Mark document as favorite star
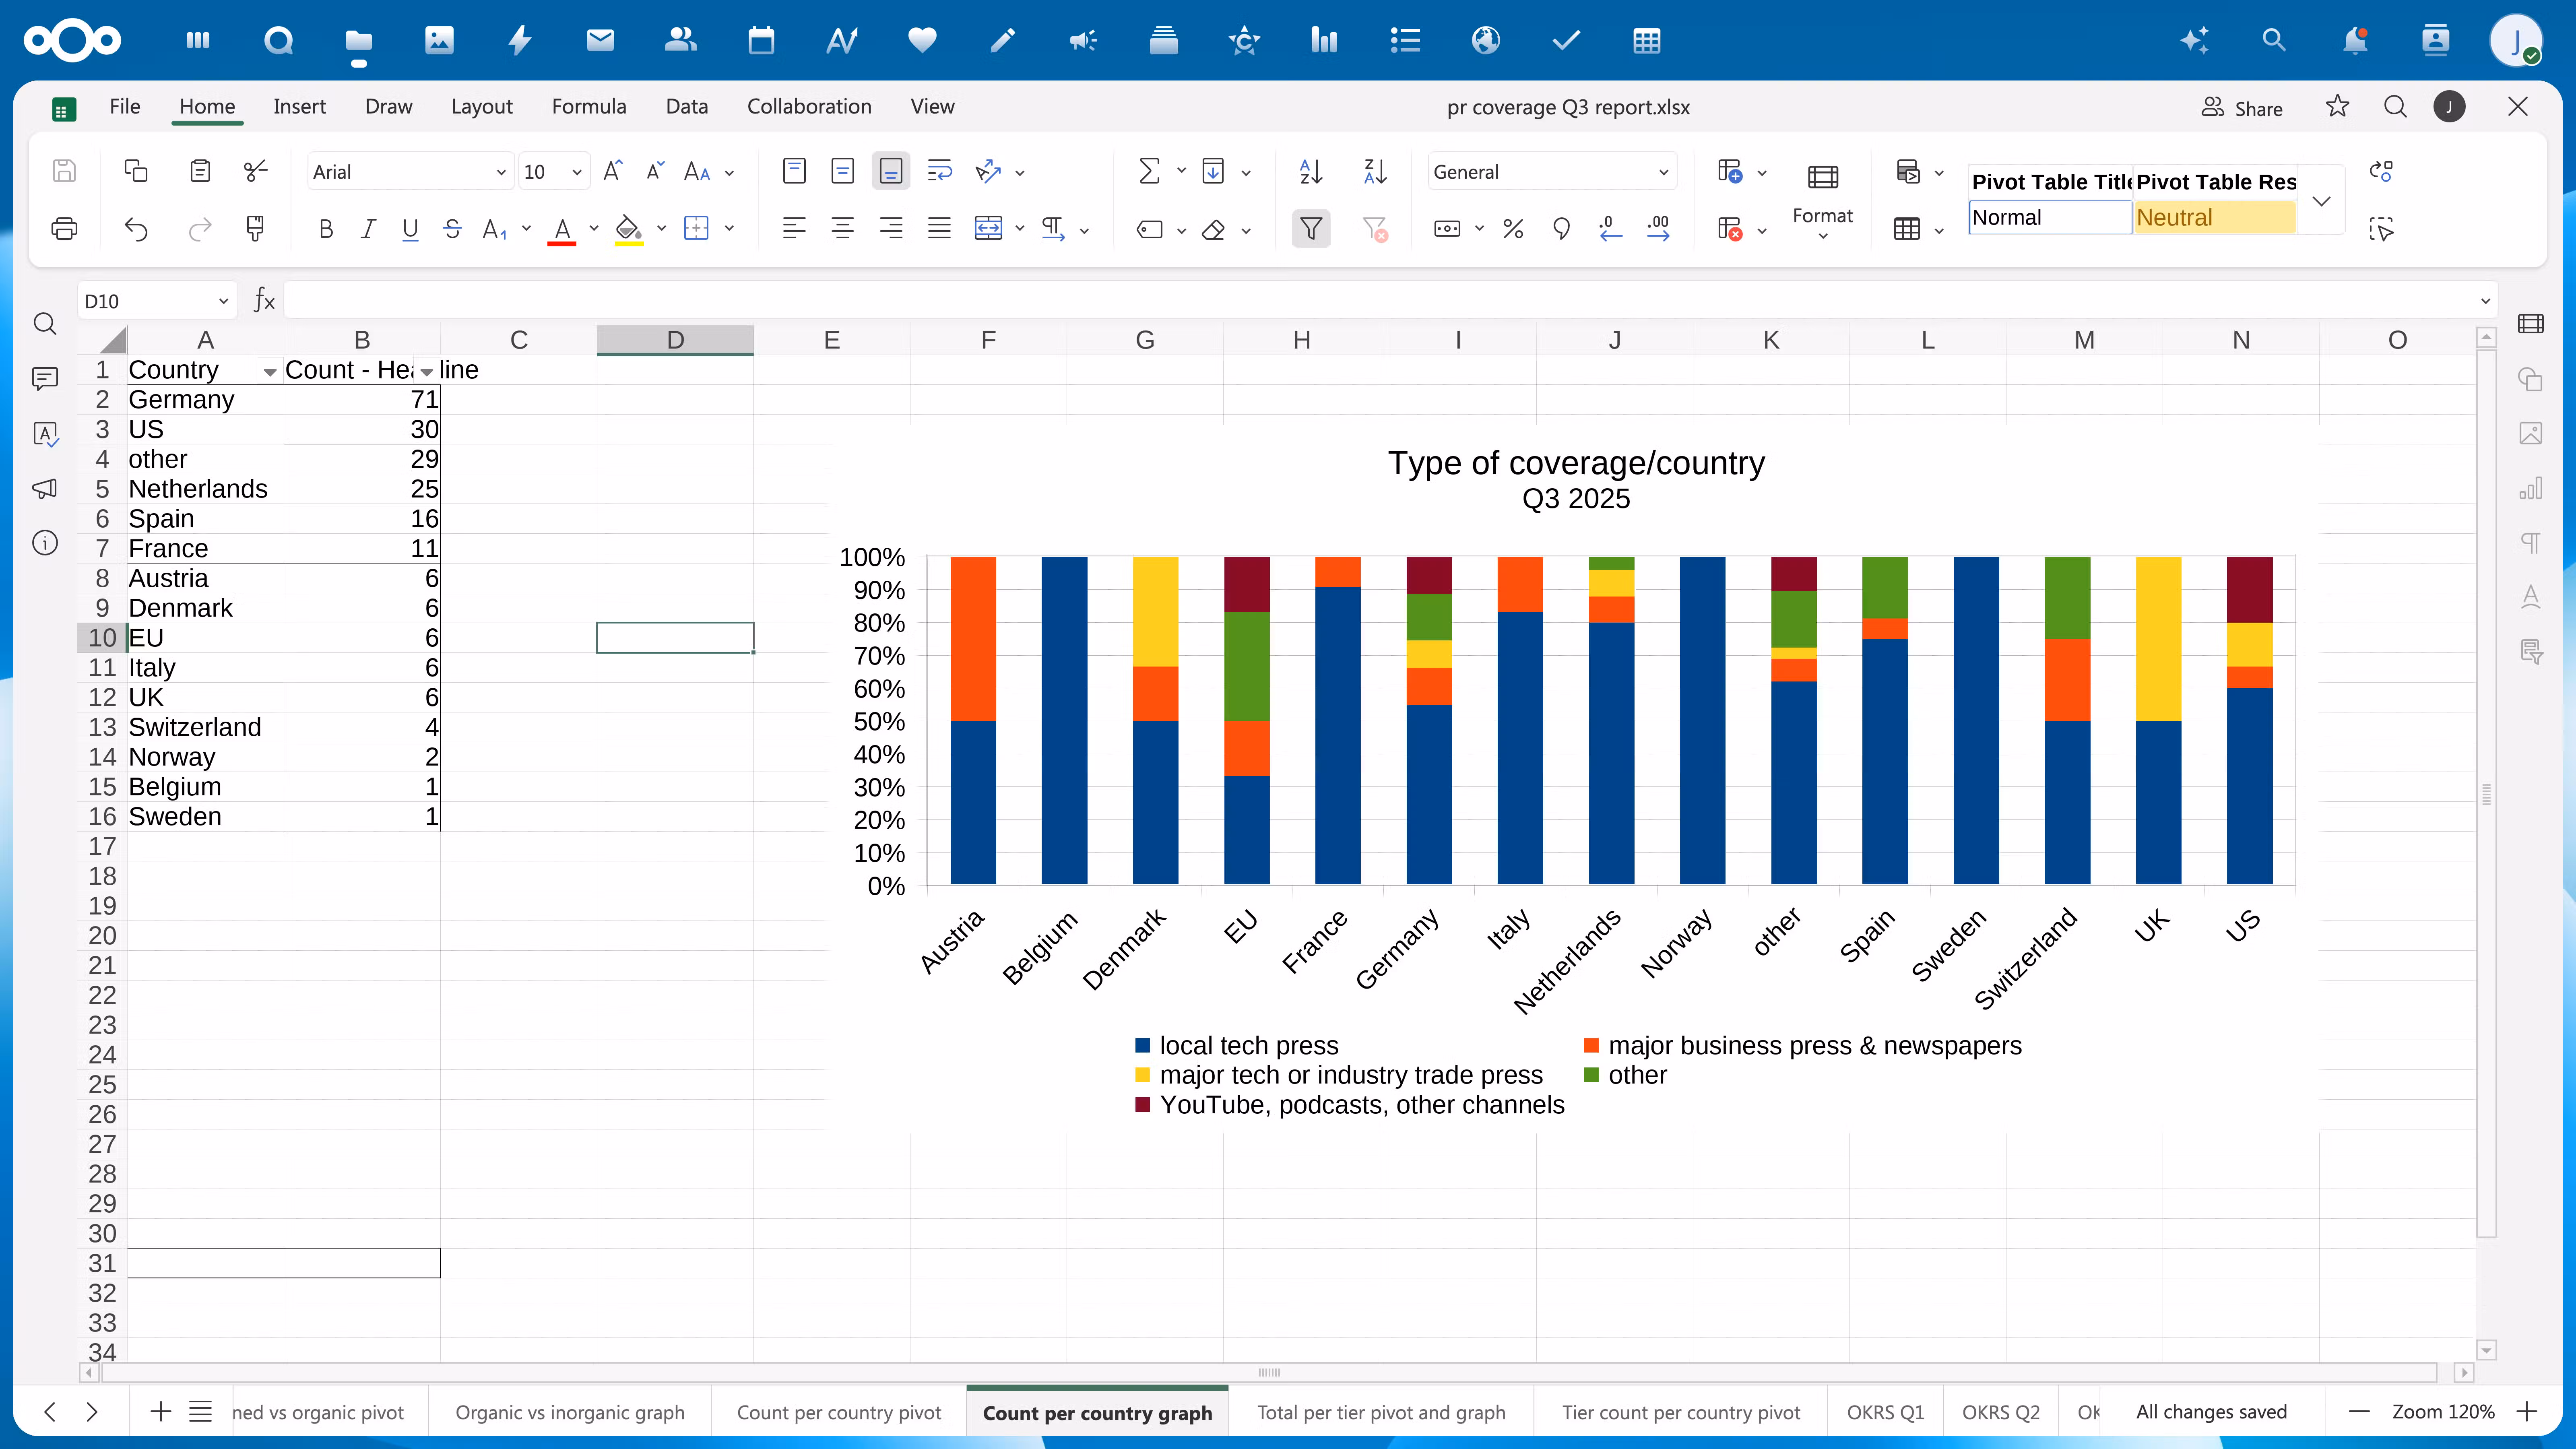The image size is (2576, 1449). tap(2337, 107)
